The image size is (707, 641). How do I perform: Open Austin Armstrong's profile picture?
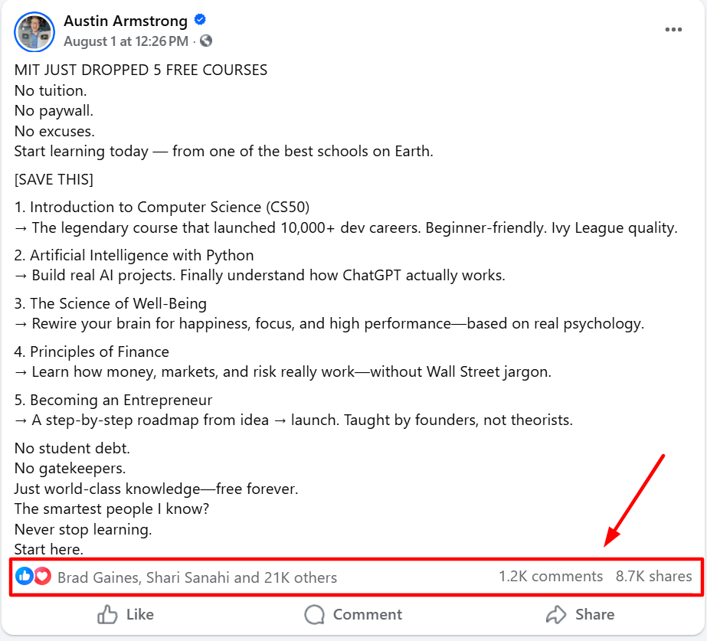click(34, 31)
